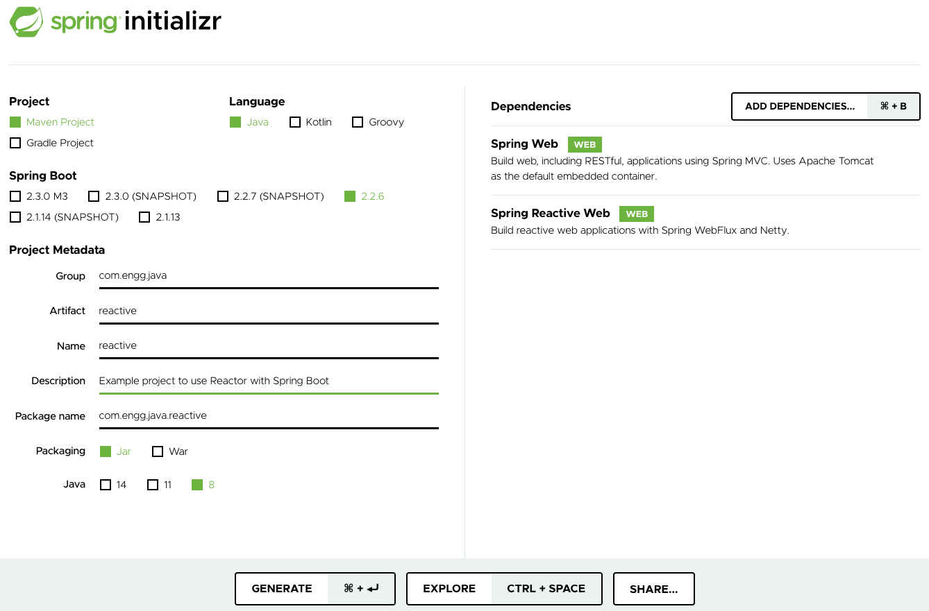Open the Share dialog

pos(653,588)
